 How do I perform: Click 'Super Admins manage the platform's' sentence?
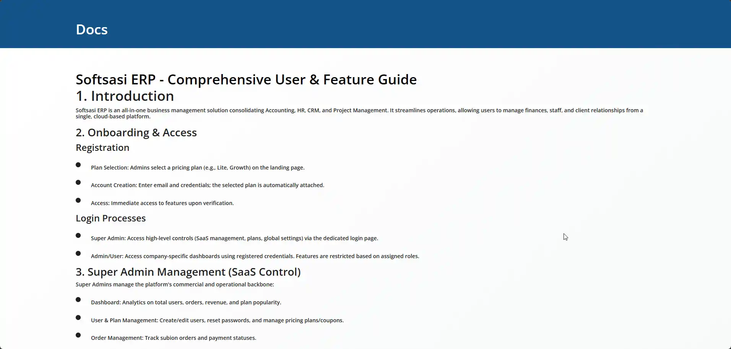175,284
